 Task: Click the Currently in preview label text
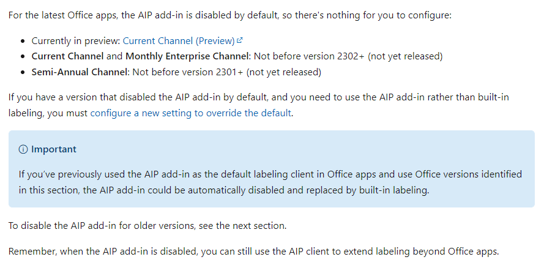75,40
